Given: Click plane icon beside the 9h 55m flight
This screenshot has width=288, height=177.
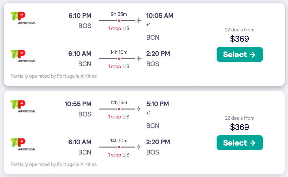Looking at the screenshot, I should [x=139, y=21].
